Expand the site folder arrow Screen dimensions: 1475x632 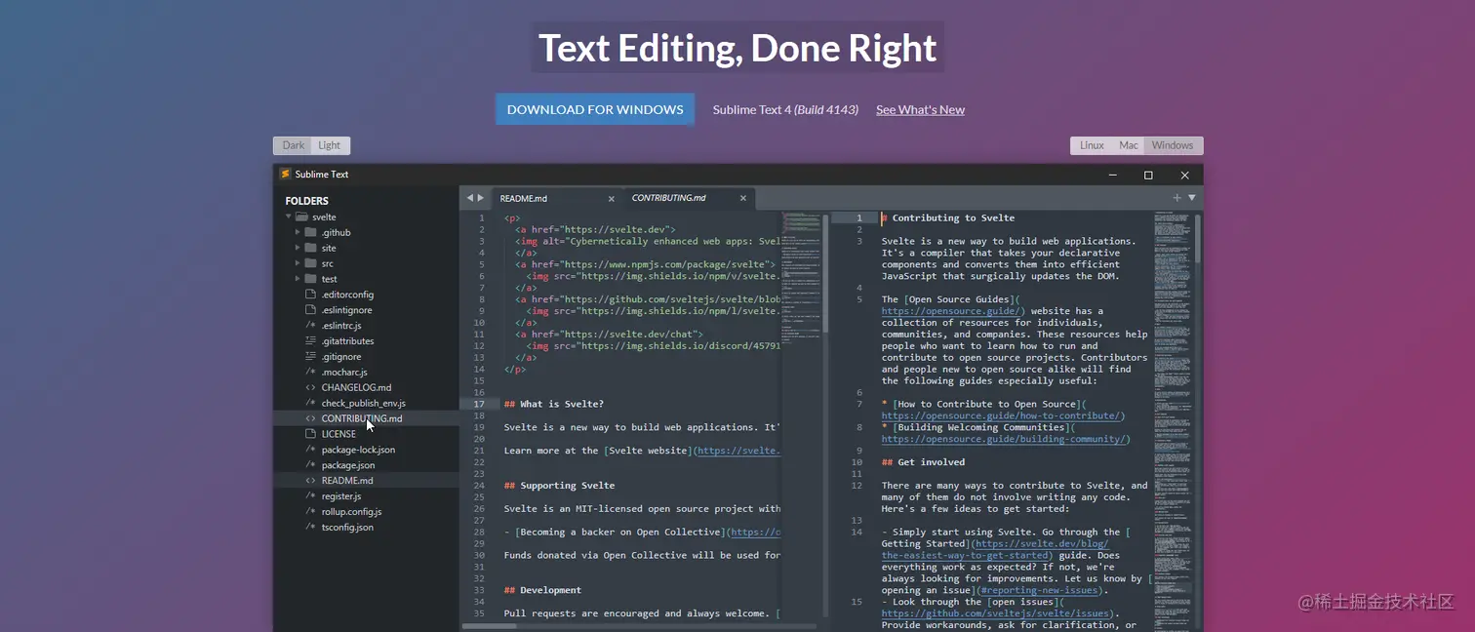tap(298, 249)
